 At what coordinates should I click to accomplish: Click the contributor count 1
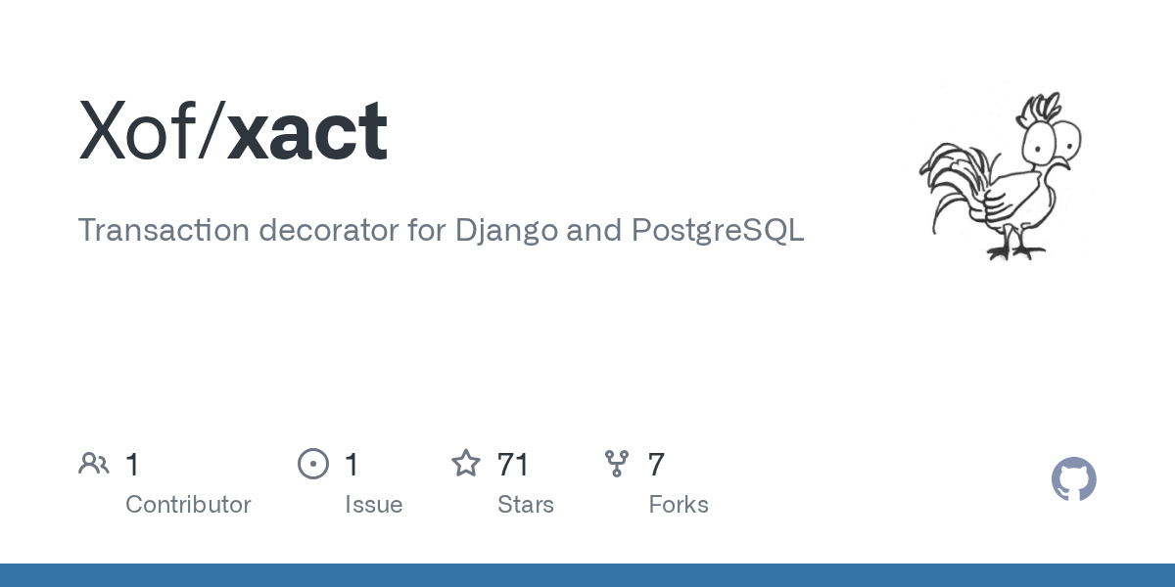coord(133,464)
